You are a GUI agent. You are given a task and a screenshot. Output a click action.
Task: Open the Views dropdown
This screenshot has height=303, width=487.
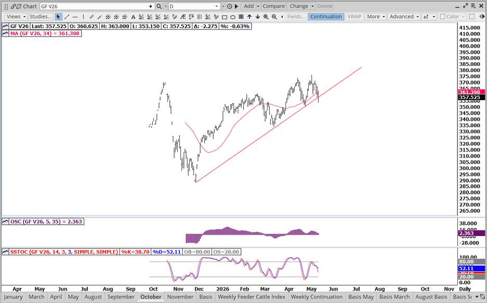point(16,17)
